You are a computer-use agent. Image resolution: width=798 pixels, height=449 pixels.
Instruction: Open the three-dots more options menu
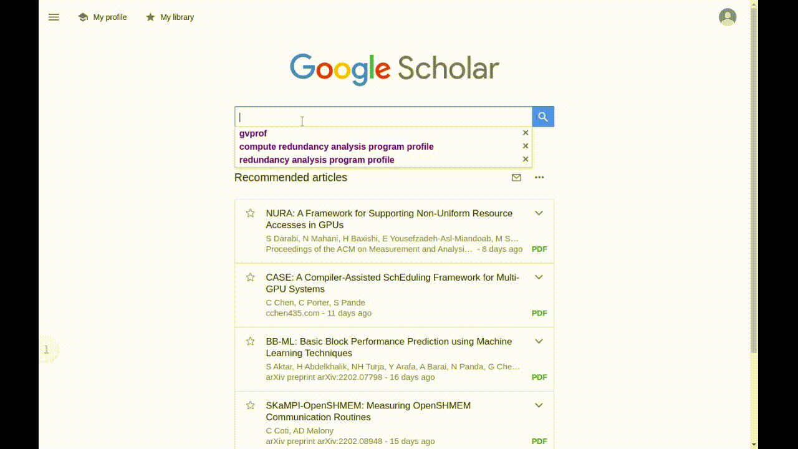click(539, 178)
